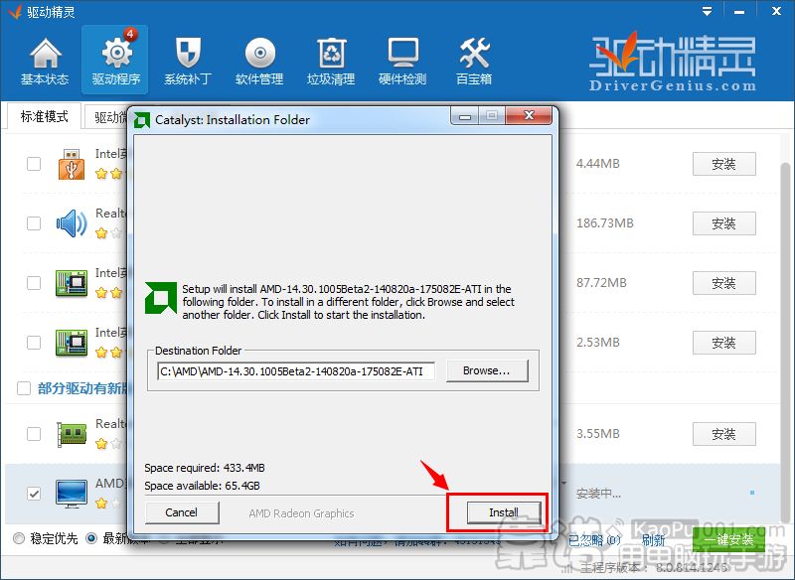Viewport: 795px width, 580px height.
Task: Open the 已忽略(0) link
Action: (594, 540)
